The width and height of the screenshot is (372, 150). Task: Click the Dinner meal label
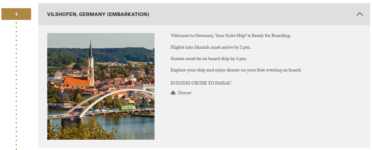185,93
